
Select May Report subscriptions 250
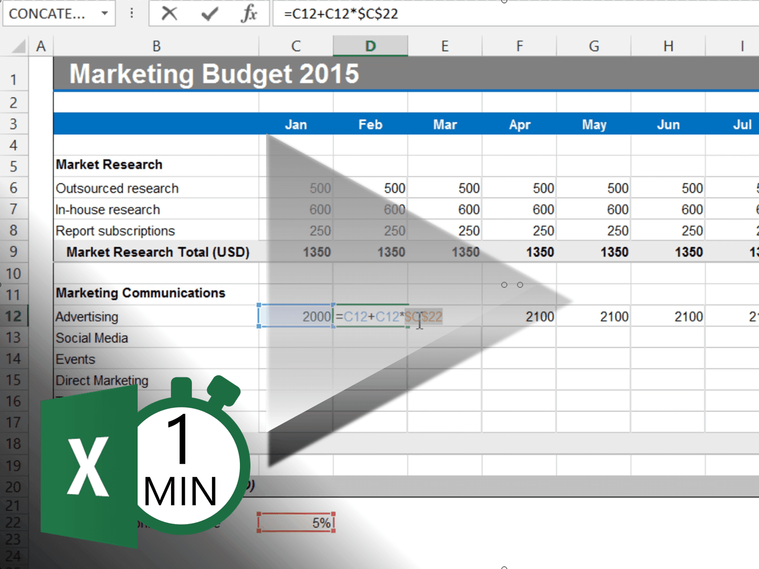594,231
